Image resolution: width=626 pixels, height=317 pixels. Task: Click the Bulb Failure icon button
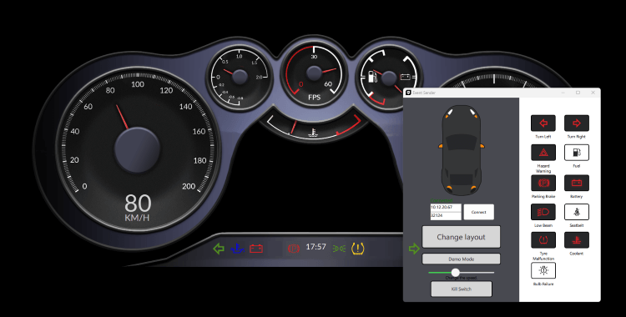pos(543,270)
